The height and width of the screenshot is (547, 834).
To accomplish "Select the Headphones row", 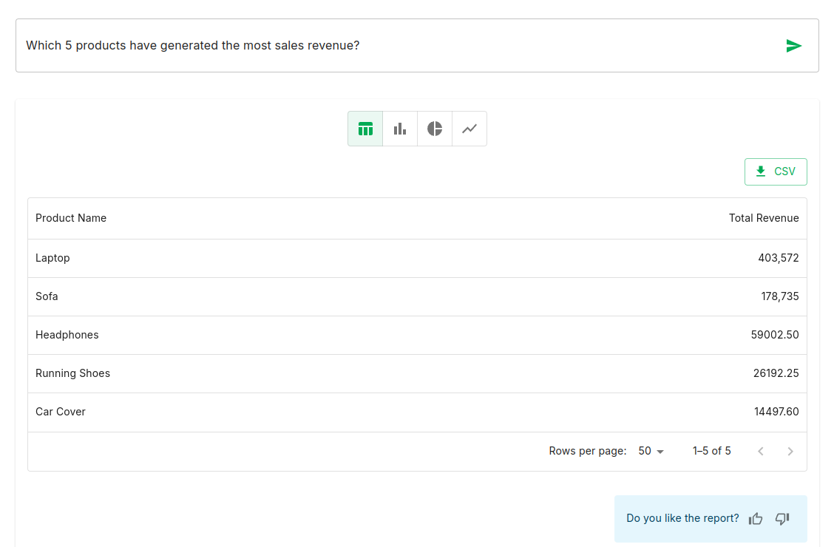I will tap(417, 335).
